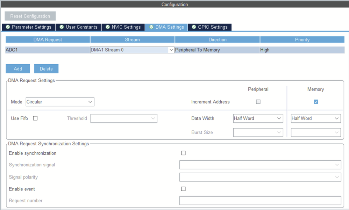Open the Synchronization signal dropdown
This screenshot has width=349, height=210.
(260, 165)
